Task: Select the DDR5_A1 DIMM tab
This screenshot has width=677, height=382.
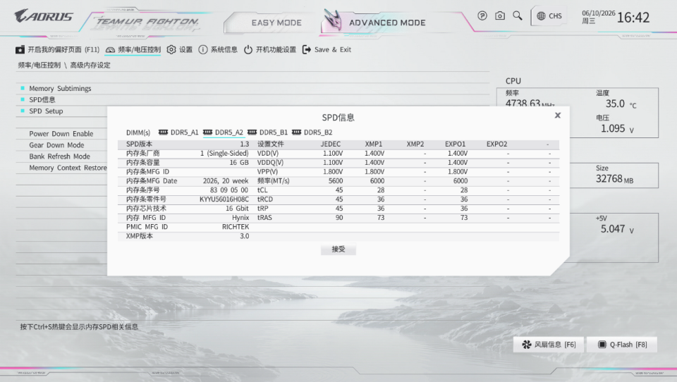Action: pos(178,132)
